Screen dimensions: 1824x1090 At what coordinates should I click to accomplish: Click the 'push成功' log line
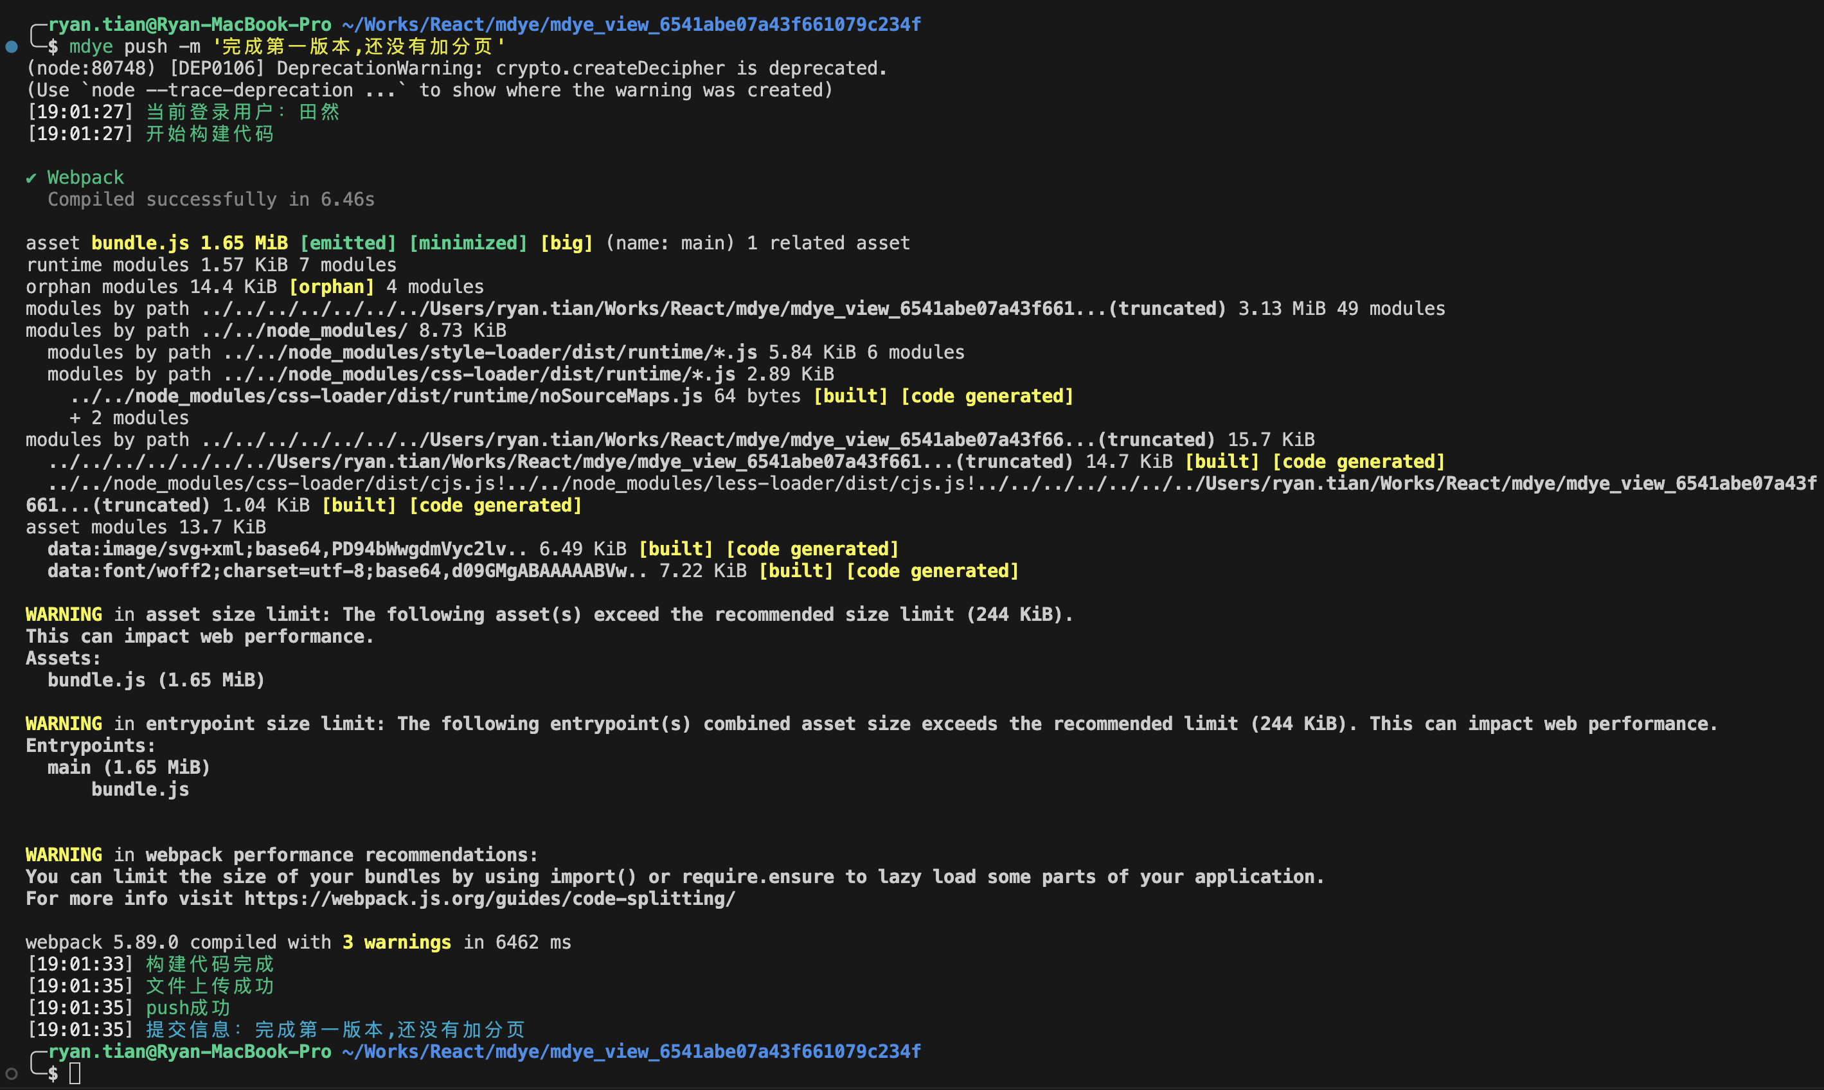(x=128, y=1008)
